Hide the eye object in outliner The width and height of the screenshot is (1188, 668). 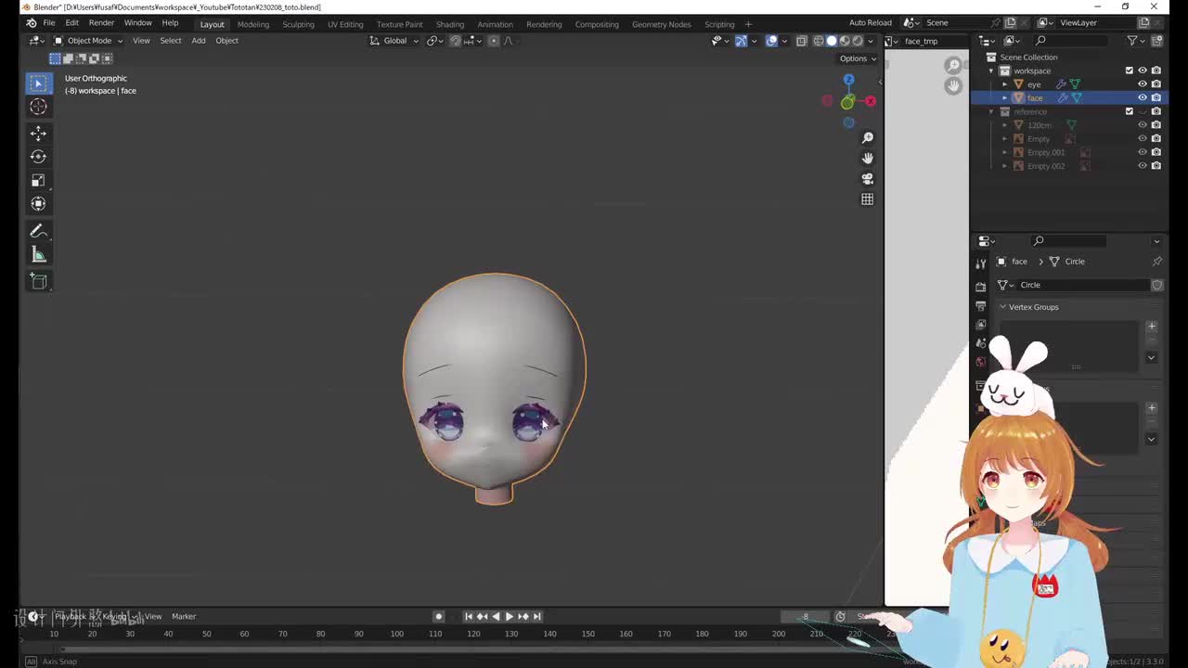click(x=1143, y=84)
